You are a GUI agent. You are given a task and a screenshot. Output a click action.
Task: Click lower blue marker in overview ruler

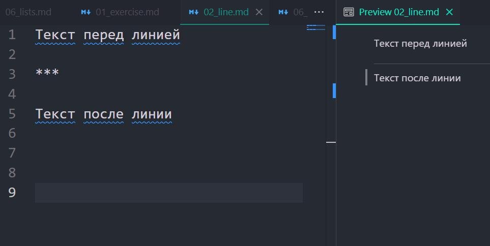point(334,90)
